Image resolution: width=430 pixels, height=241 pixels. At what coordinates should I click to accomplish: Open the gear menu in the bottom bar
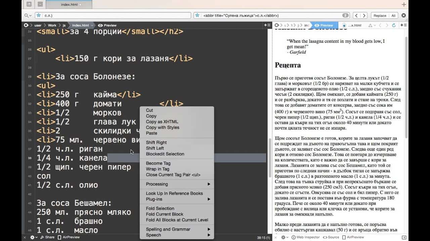32,237
